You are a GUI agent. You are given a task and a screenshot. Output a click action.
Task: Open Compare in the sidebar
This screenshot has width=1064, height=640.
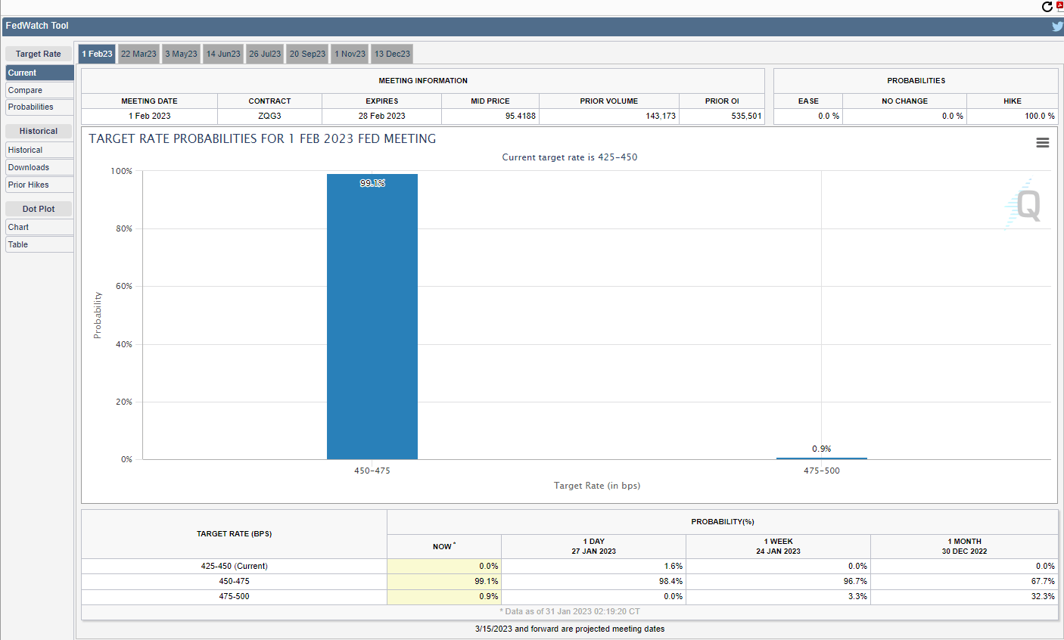[x=39, y=90]
